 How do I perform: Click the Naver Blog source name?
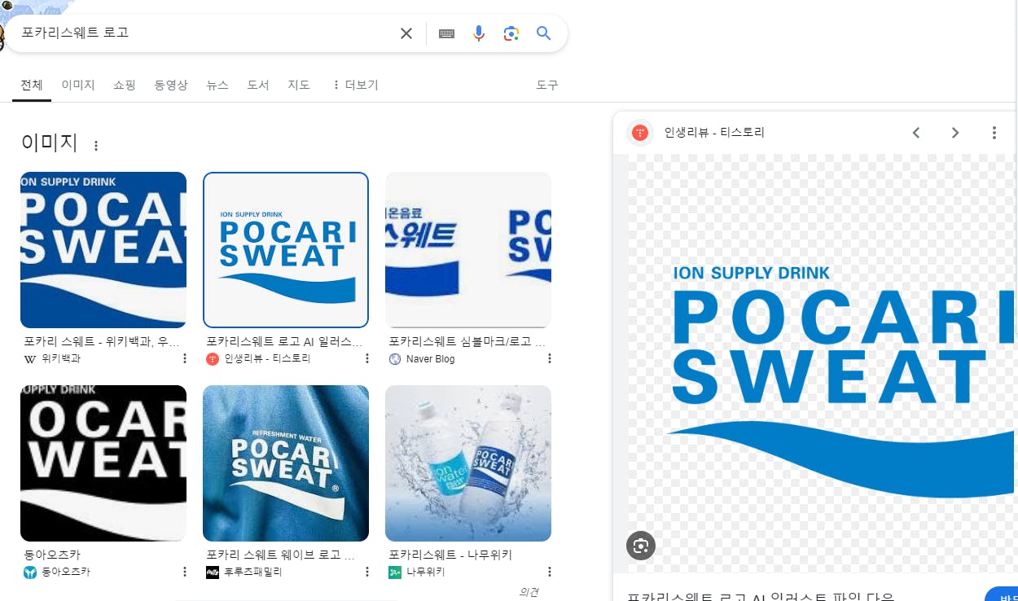point(430,359)
